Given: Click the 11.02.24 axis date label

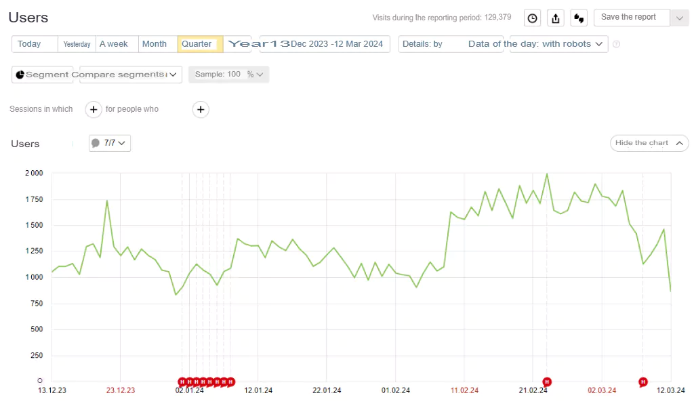Looking at the screenshot, I should click(464, 390).
